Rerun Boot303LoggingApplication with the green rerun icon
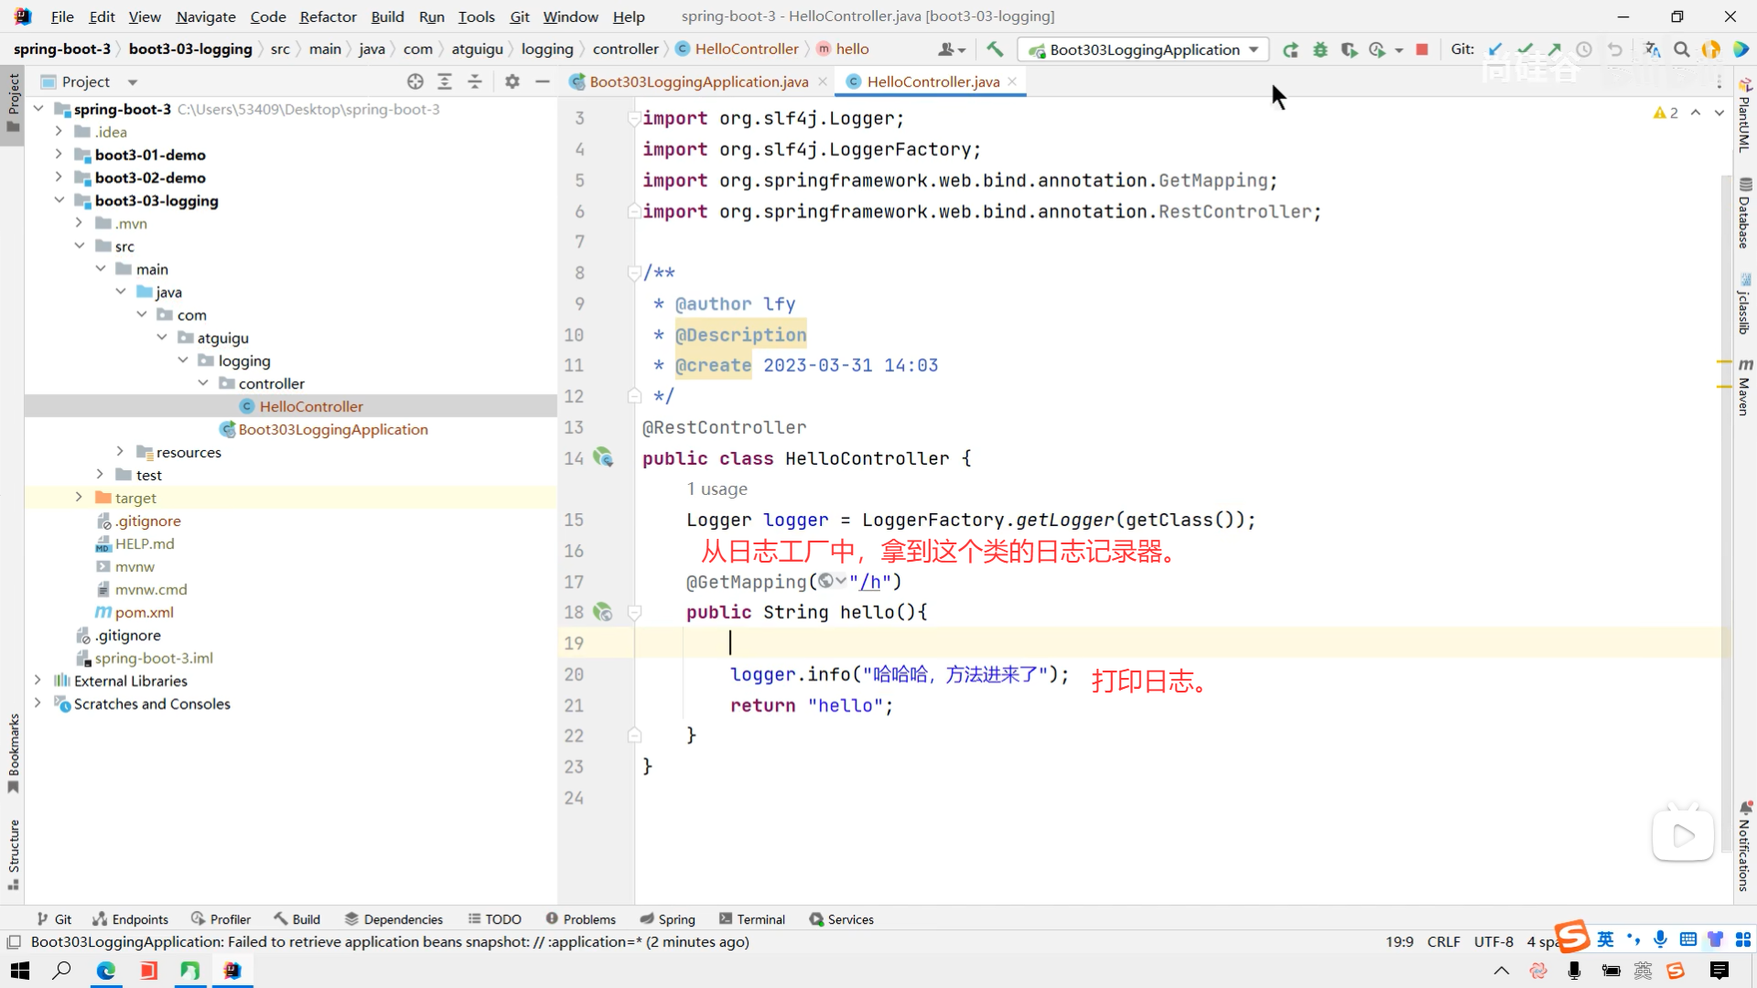The width and height of the screenshot is (1757, 988). [1290, 49]
